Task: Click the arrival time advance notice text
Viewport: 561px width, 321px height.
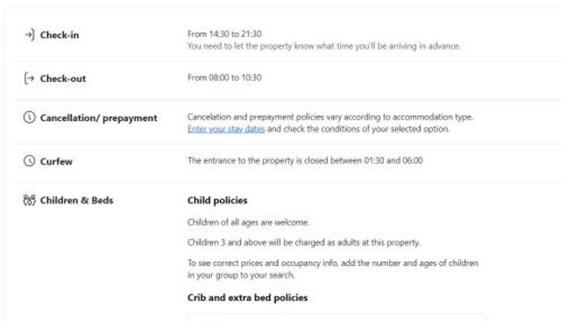Action: click(324, 46)
